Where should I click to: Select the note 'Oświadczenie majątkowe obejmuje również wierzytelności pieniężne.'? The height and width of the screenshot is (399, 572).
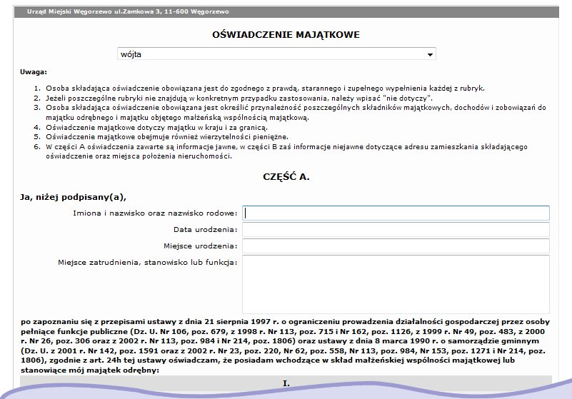[x=166, y=137]
